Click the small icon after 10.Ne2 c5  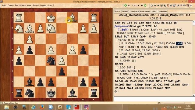[133, 40]
